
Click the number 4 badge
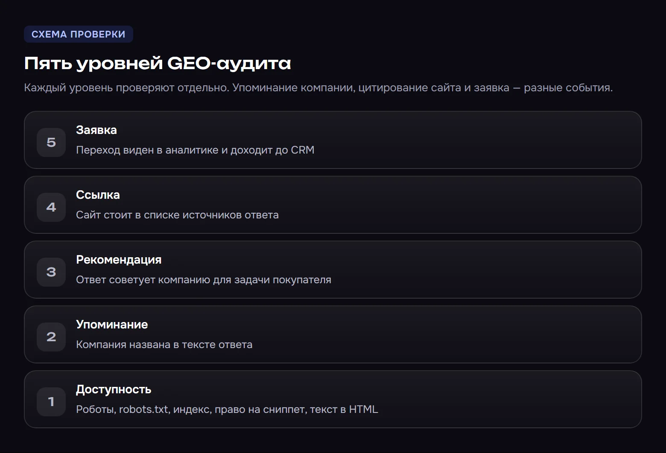[51, 207]
